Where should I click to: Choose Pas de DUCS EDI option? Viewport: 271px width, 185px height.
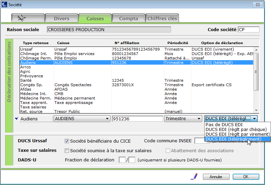237,125
